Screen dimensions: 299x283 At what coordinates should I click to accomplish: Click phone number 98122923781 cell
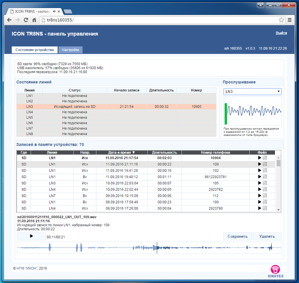pos(215,177)
